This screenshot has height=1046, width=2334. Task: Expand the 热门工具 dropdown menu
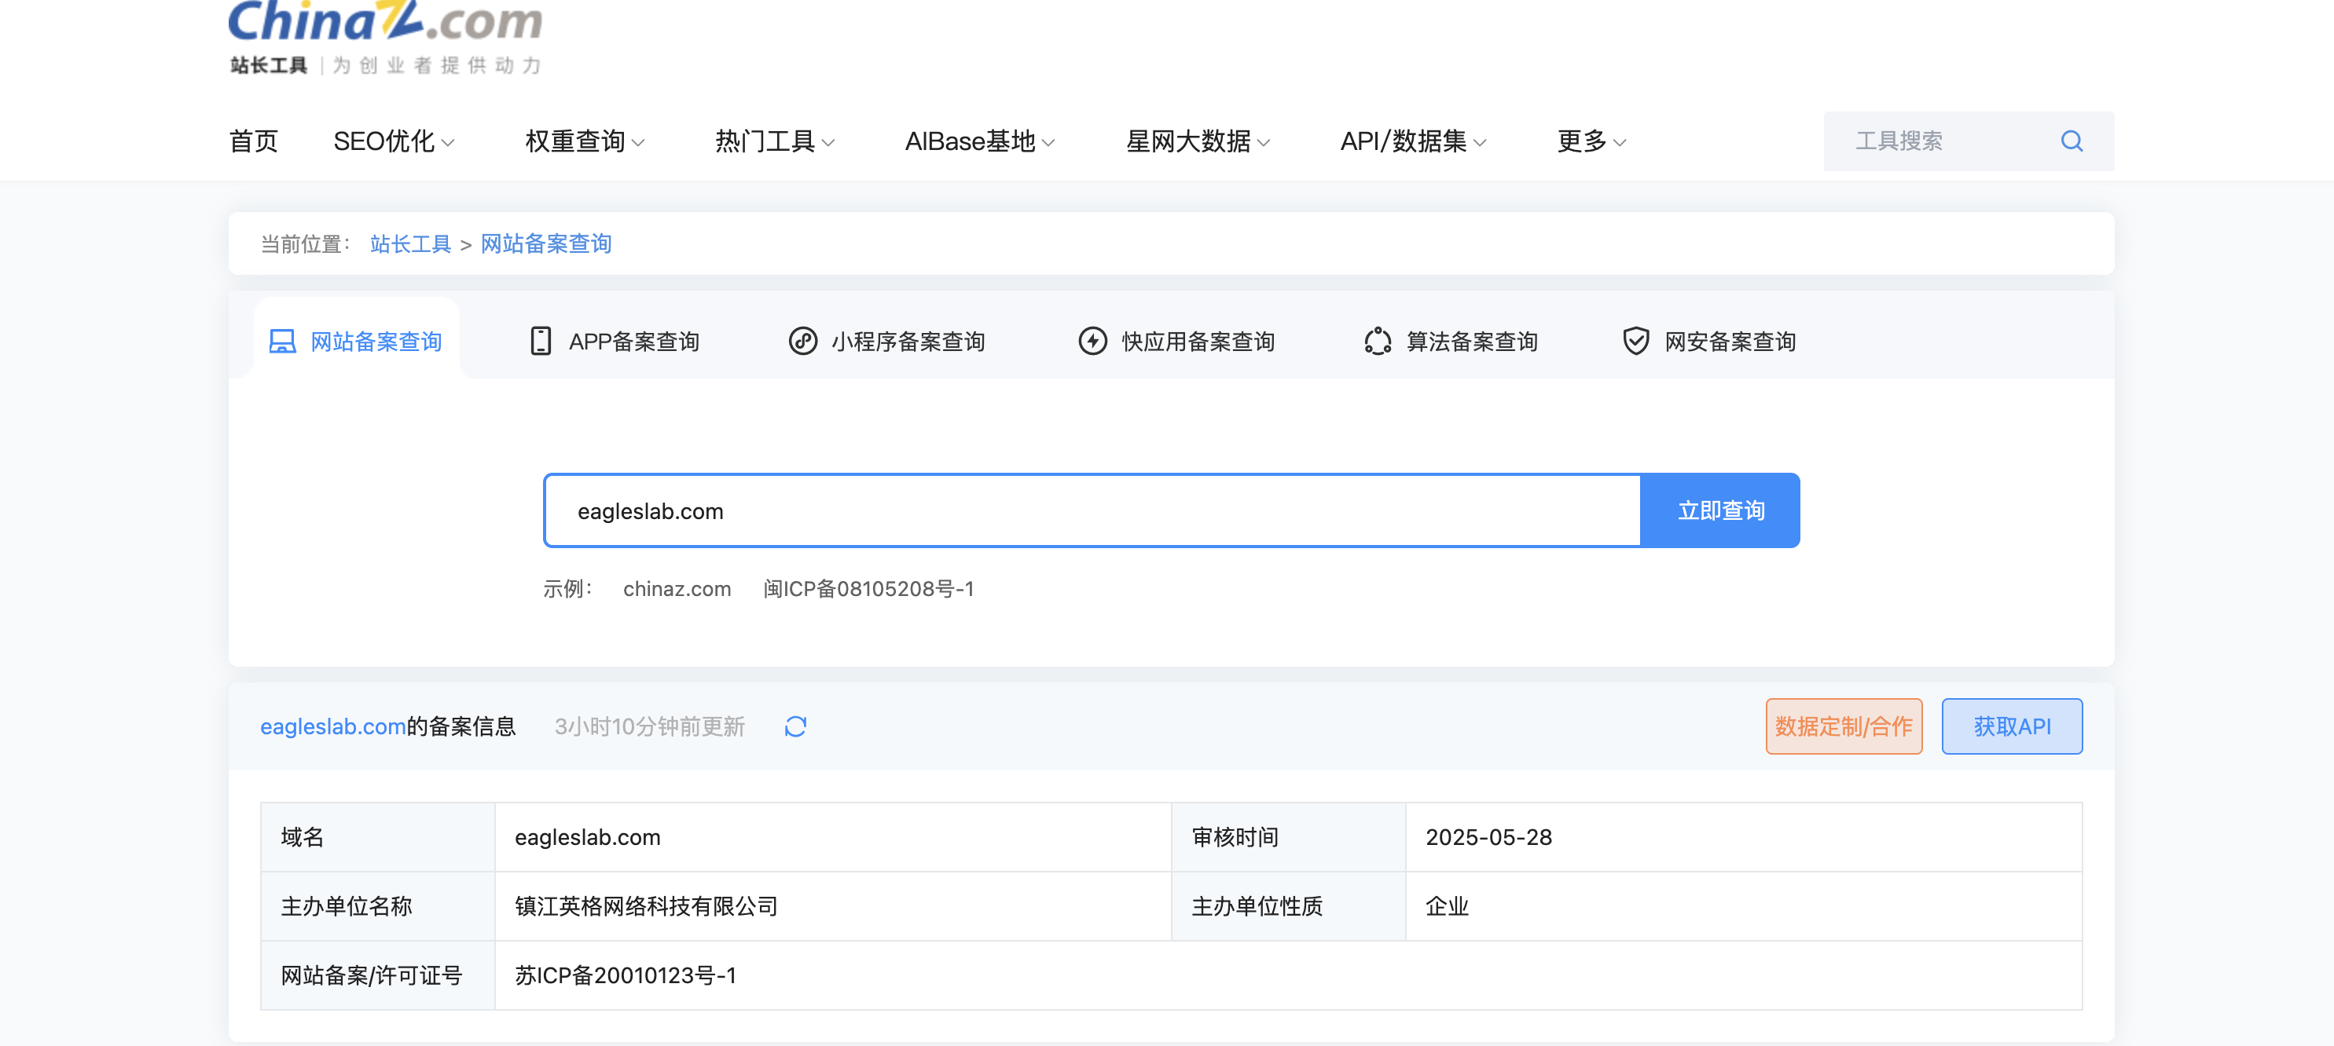(x=775, y=141)
